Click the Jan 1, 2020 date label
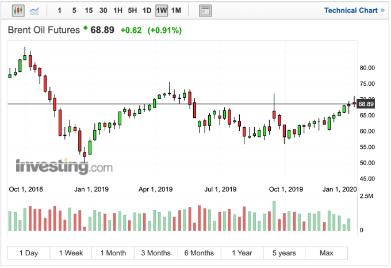The image size is (391, 268). (340, 189)
